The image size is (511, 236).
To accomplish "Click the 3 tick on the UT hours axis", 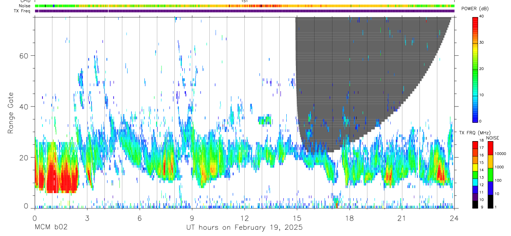I will [87, 218].
